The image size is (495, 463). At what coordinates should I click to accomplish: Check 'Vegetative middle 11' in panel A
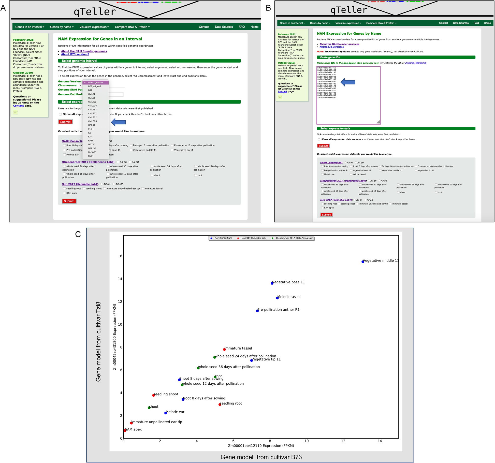tap(131, 150)
